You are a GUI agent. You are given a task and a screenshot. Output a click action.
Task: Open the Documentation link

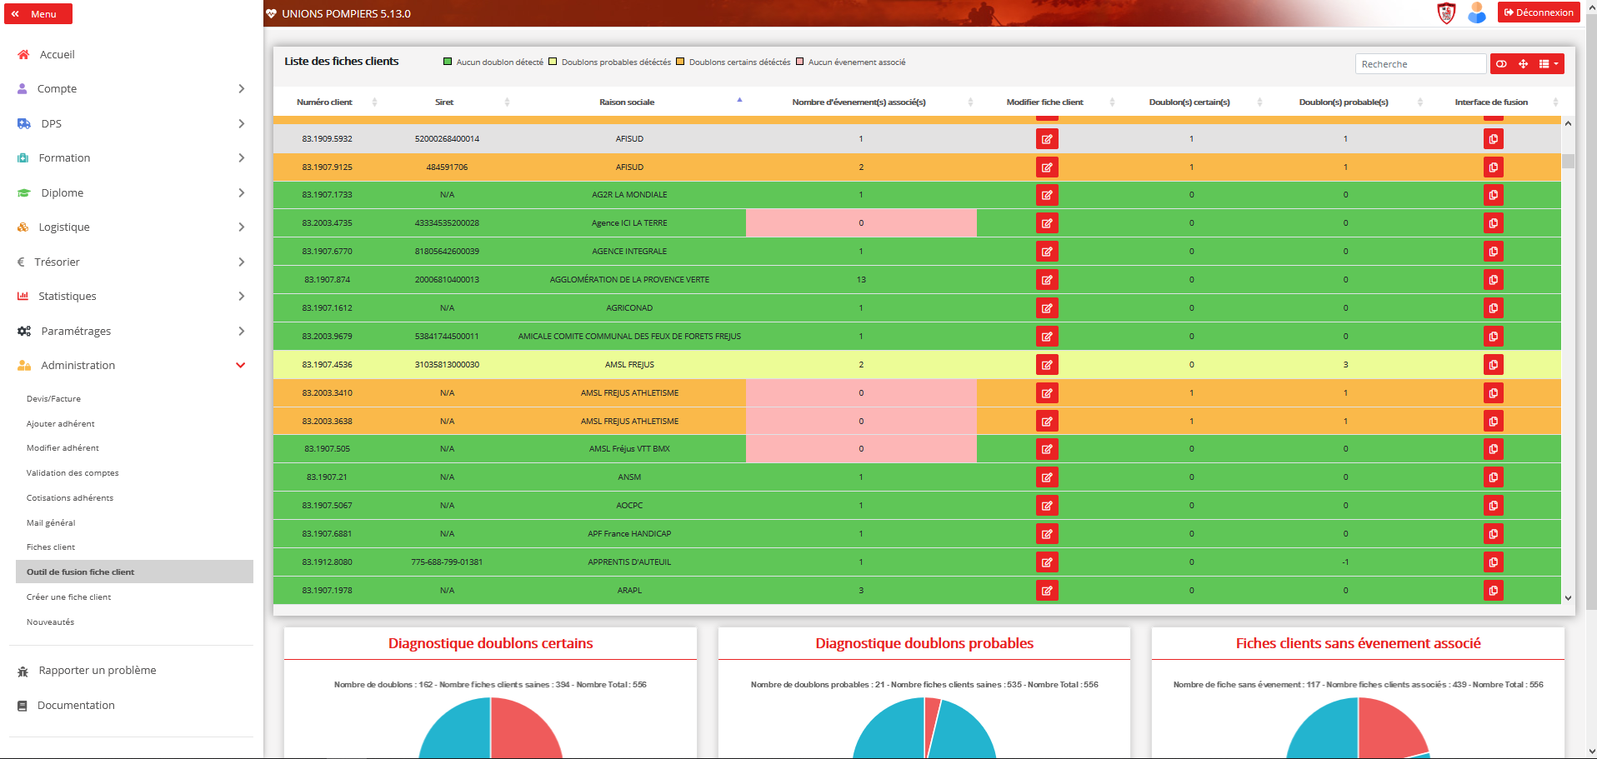point(76,706)
